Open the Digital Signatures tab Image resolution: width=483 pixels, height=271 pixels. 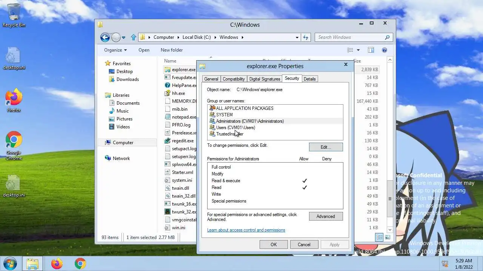tap(265, 79)
